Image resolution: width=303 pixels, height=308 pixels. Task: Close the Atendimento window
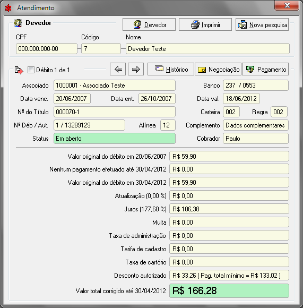287,5
